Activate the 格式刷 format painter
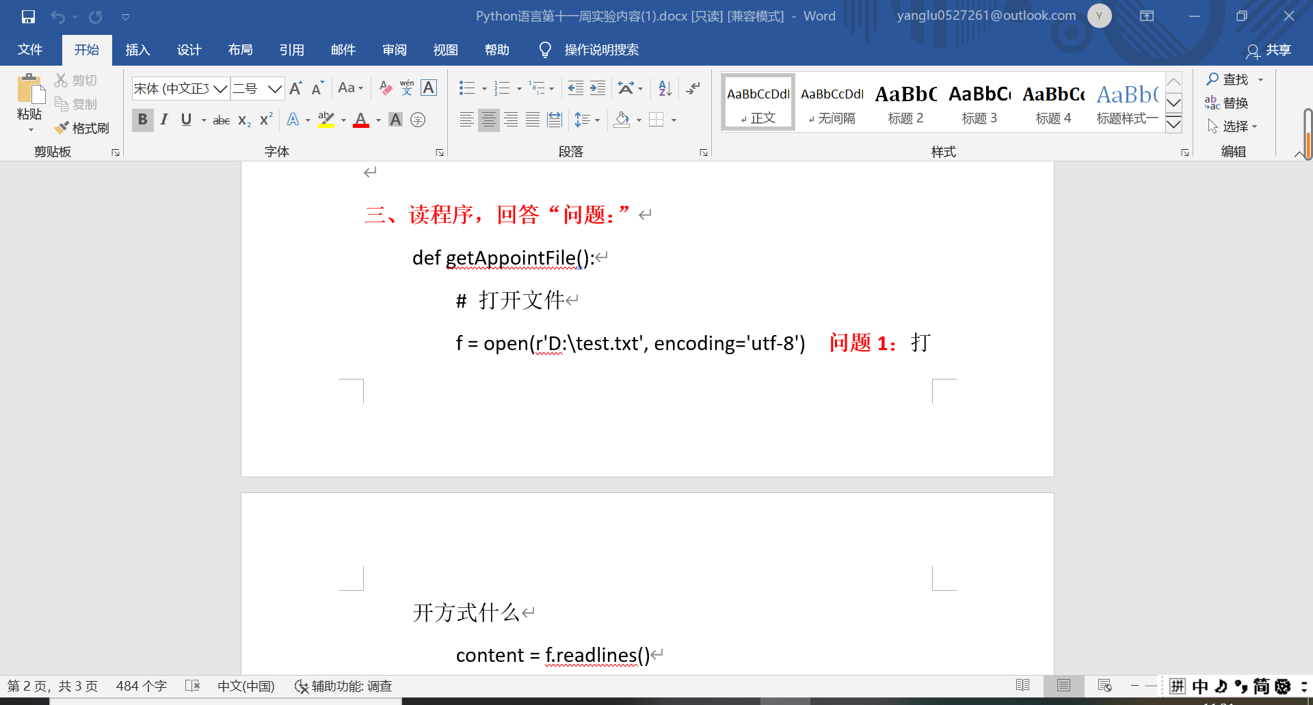The image size is (1313, 705). pos(82,128)
